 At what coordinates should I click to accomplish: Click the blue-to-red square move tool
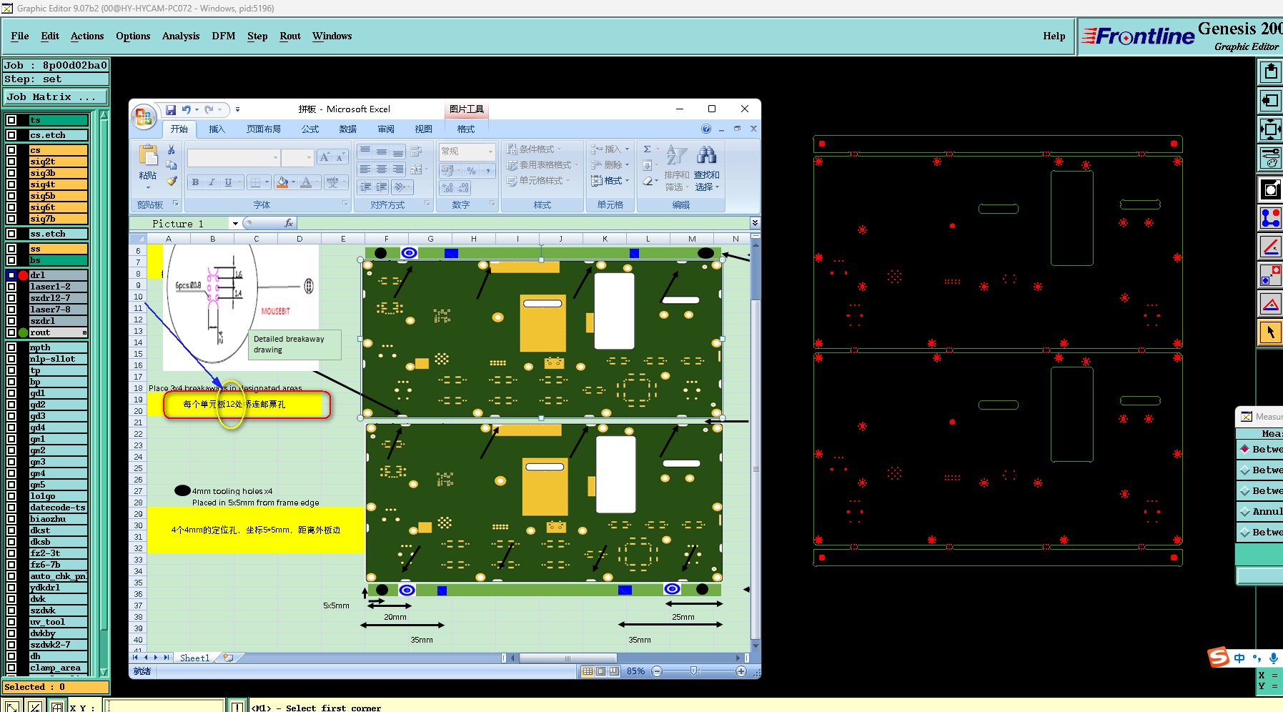[x=1270, y=275]
